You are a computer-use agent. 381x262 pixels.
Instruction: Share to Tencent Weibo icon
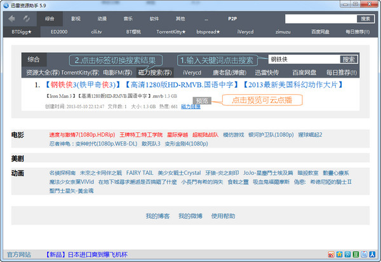[x=348, y=254]
